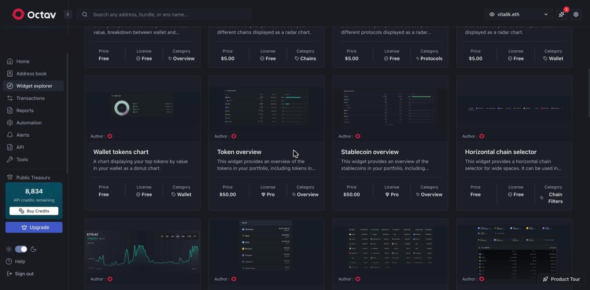Viewport: 590px width, 290px height.
Task: Collapse the sidebar with the chevron button
Action: (x=68, y=14)
